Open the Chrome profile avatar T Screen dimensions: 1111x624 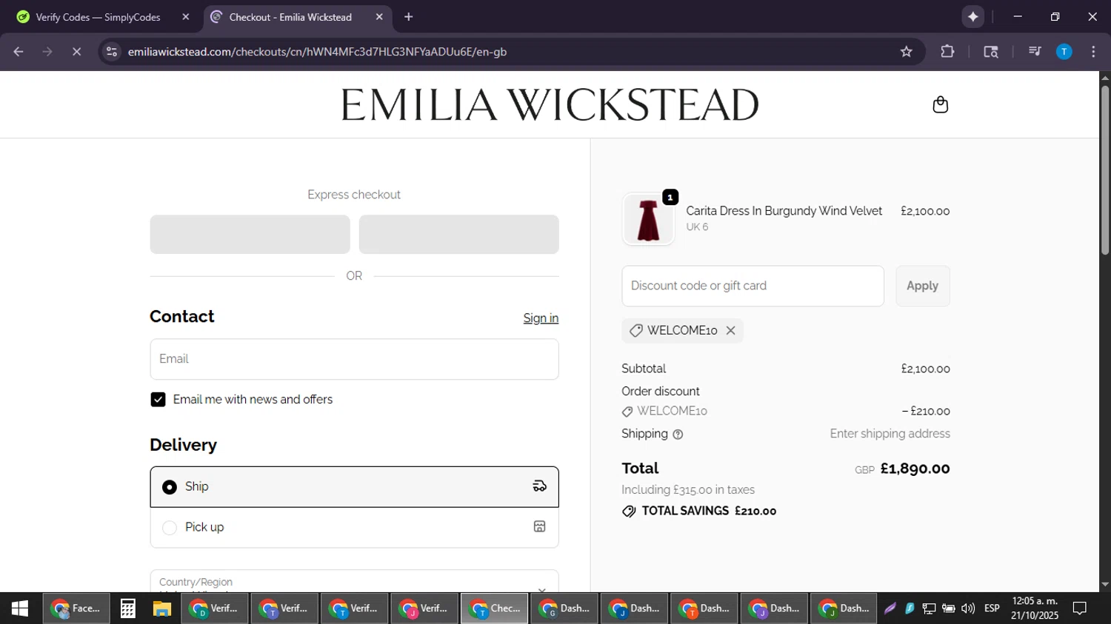coord(1064,52)
